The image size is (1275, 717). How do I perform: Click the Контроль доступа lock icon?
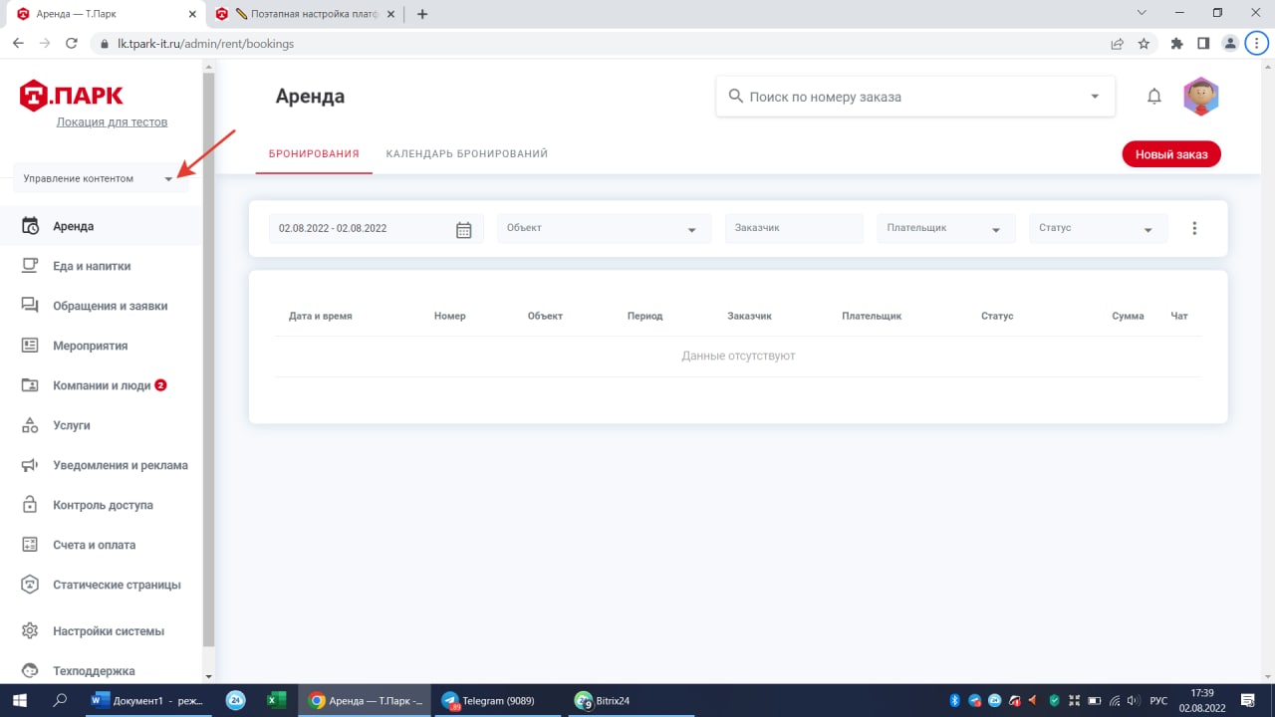(x=30, y=505)
